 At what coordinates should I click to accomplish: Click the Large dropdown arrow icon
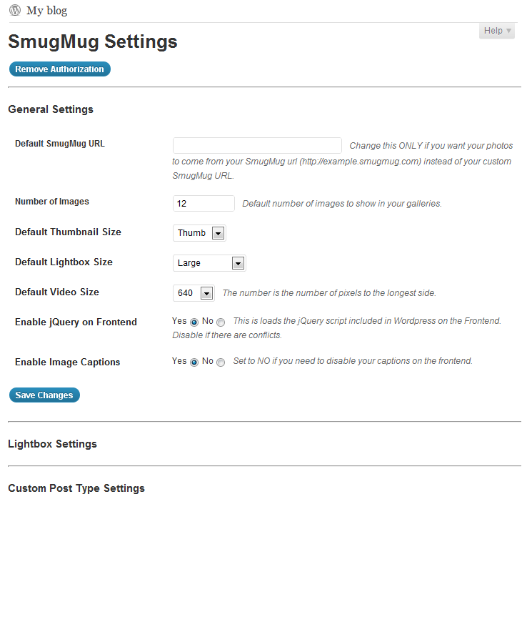click(x=238, y=263)
